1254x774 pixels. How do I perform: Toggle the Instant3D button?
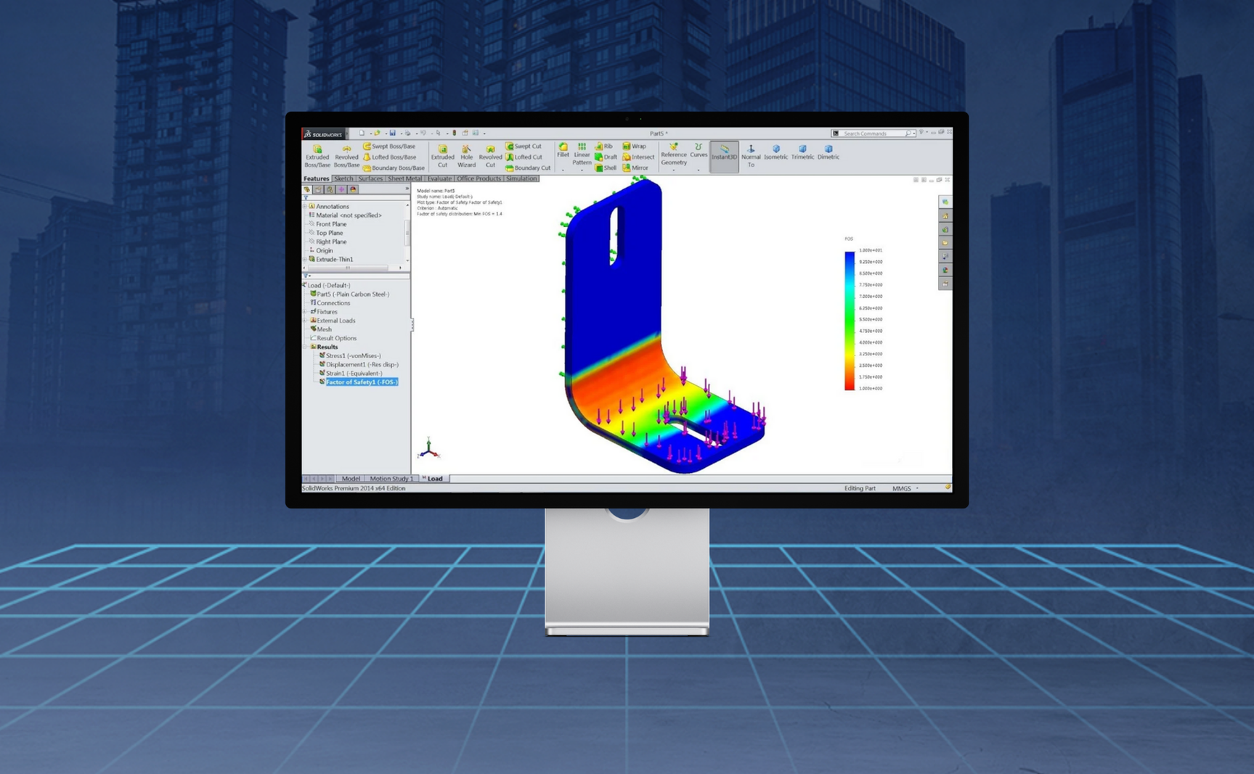(x=724, y=156)
